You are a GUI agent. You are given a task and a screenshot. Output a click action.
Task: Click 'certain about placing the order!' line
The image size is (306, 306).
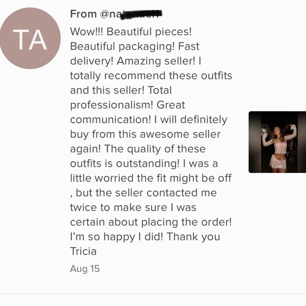[151, 222]
